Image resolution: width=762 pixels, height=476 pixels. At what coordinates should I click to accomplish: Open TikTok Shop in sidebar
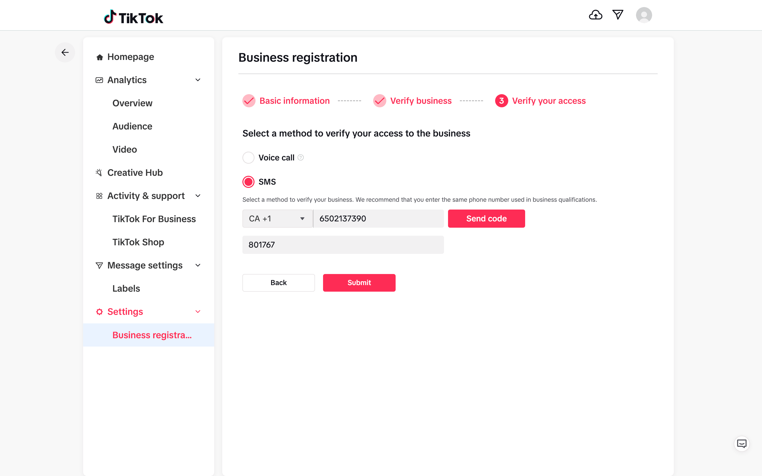(138, 242)
